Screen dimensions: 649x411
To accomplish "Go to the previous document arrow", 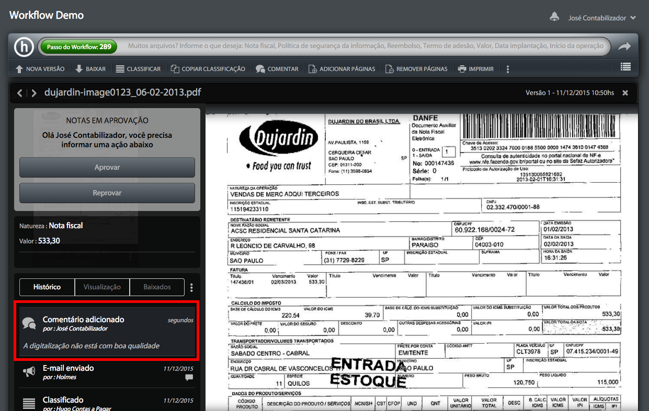I will (20, 93).
